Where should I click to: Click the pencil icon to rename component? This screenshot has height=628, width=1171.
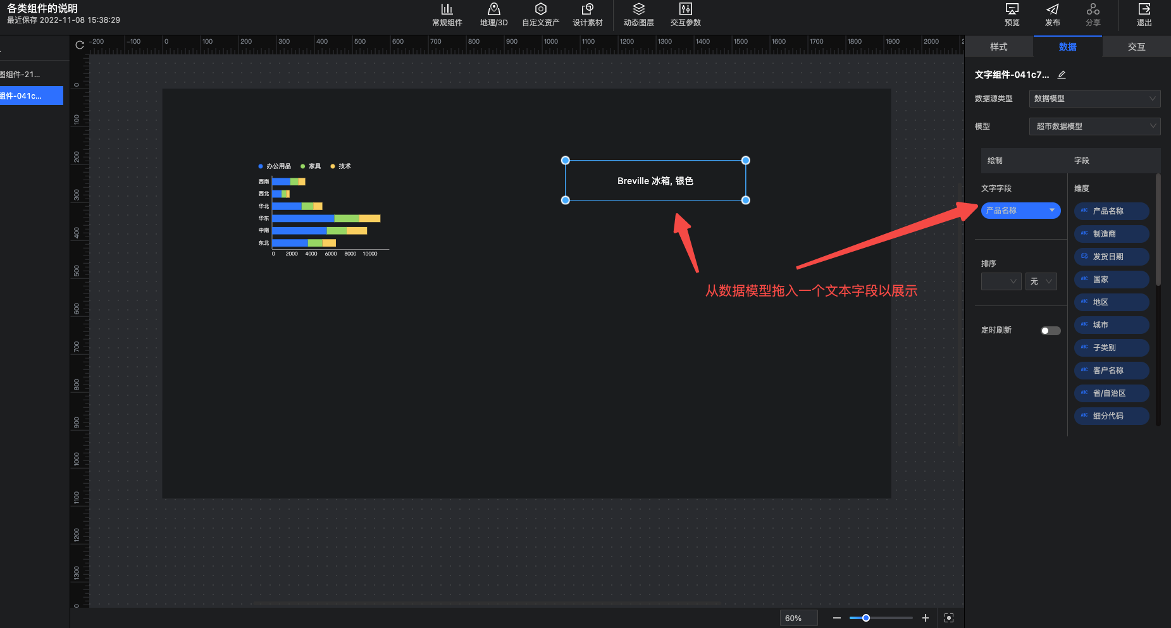click(x=1062, y=75)
